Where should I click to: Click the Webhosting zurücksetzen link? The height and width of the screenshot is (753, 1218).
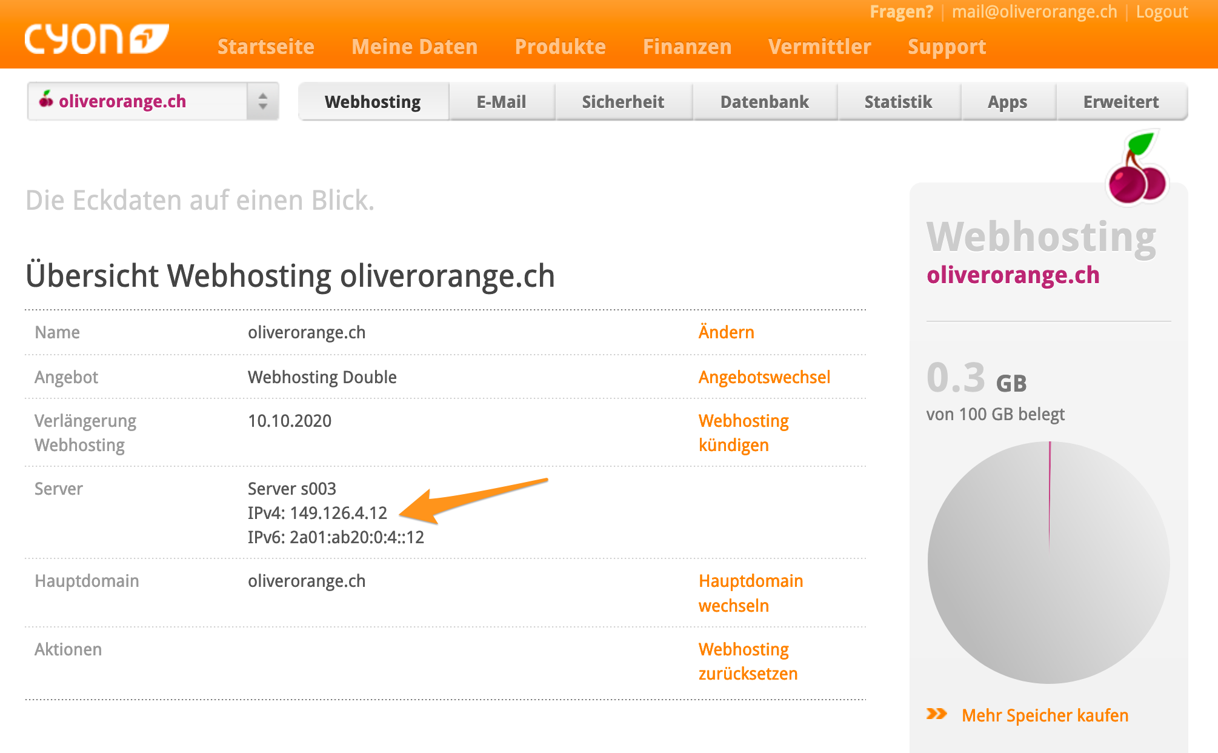tap(748, 661)
